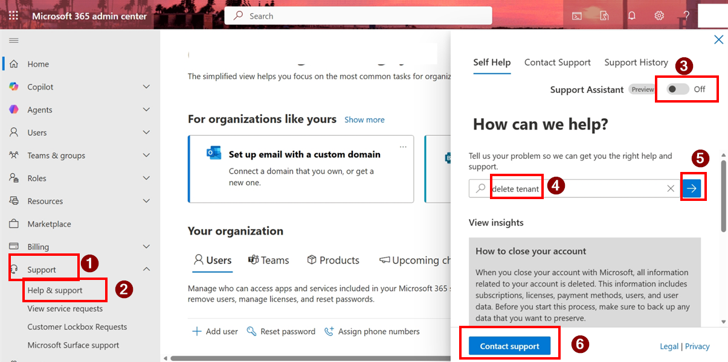Submit the help query with arrow button
The height and width of the screenshot is (362, 728).
(692, 189)
